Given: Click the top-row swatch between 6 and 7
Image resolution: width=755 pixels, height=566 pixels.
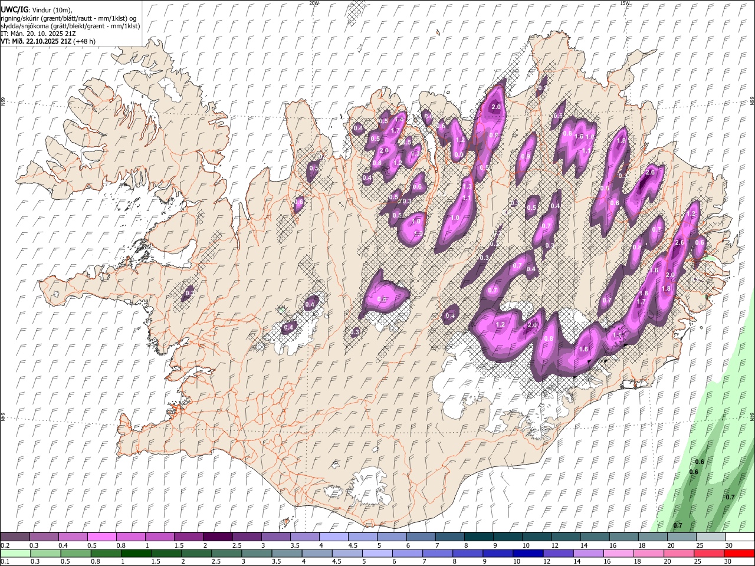Looking at the screenshot, I should (421, 537).
